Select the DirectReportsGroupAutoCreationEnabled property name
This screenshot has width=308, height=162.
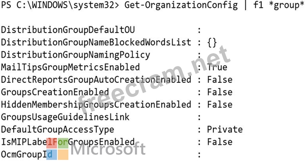point(96,80)
